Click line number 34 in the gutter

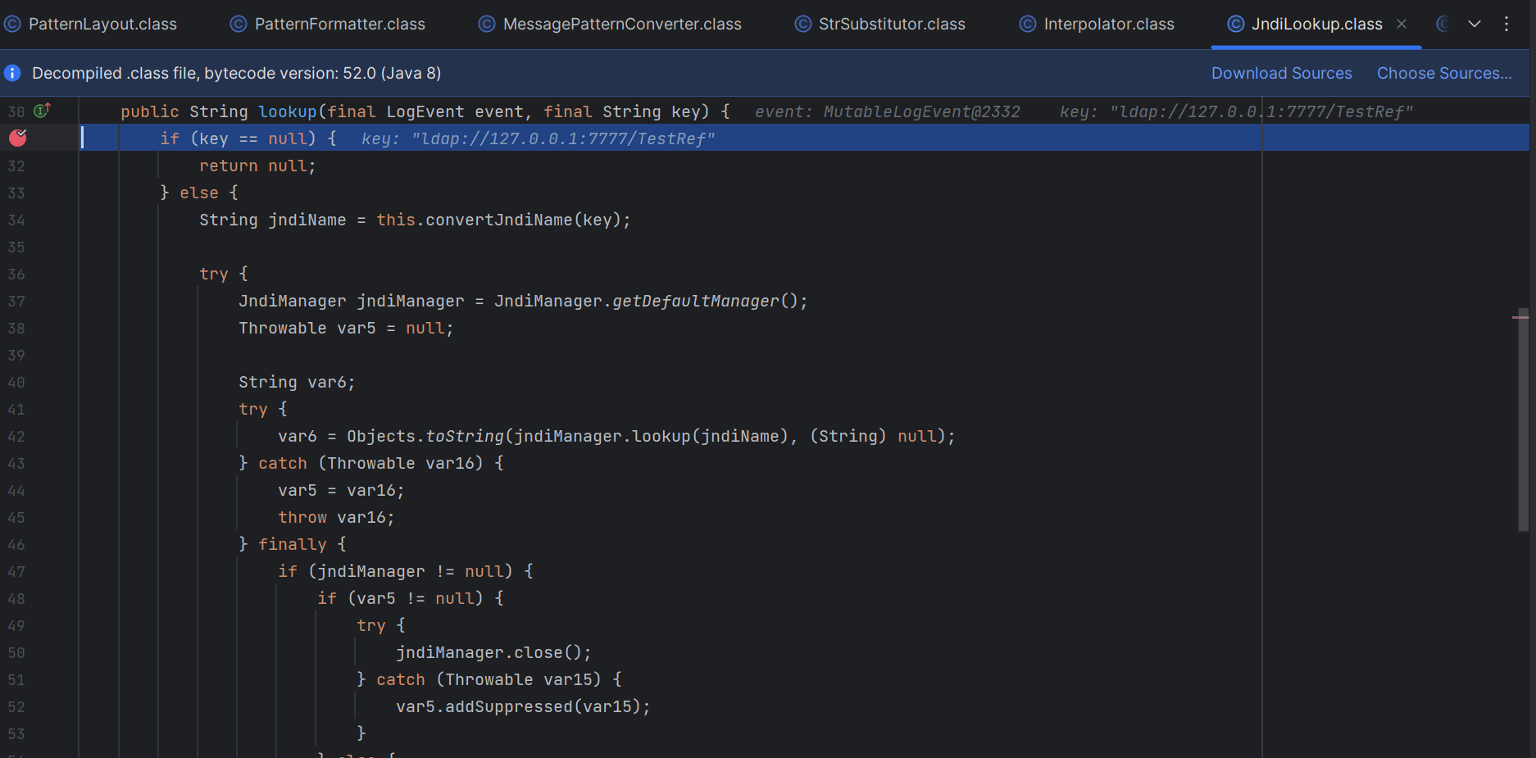click(x=16, y=220)
